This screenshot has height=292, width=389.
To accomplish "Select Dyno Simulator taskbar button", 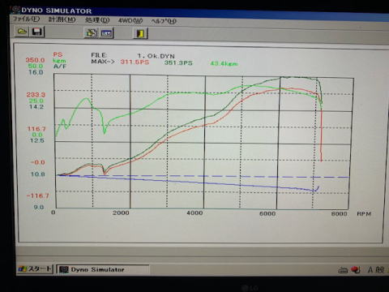I will click(103, 269).
